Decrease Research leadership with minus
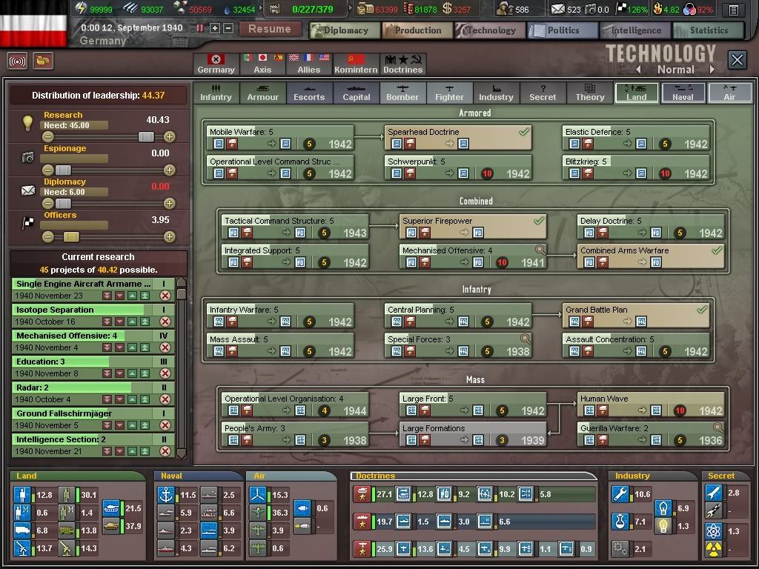759x569 pixels. click(47, 137)
